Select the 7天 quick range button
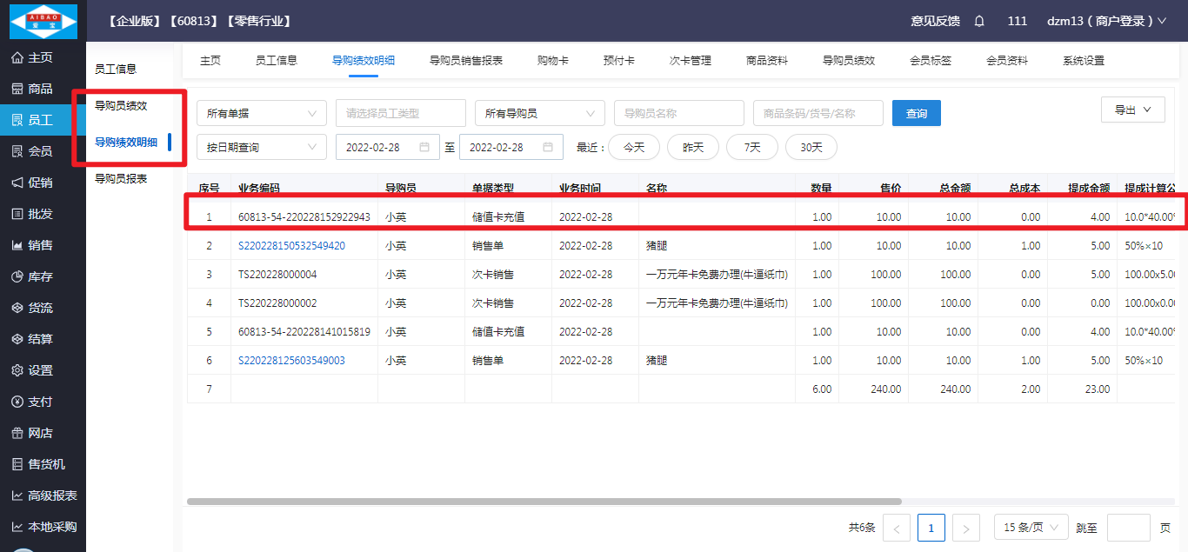 752,147
